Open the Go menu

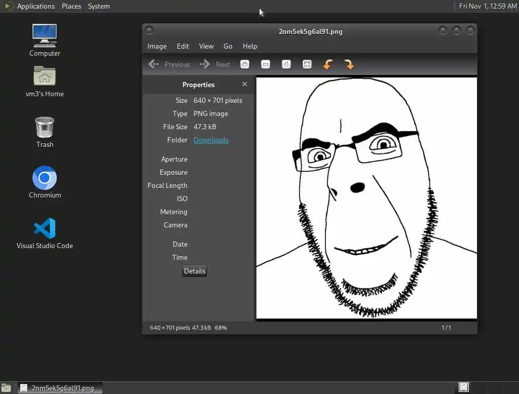(x=228, y=46)
